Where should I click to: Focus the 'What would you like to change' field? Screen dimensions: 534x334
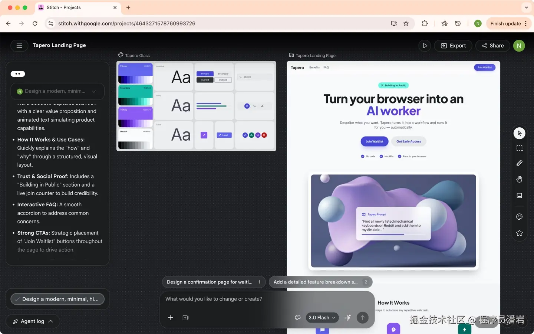pyautogui.click(x=267, y=299)
